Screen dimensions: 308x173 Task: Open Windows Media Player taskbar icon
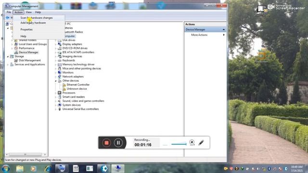(33, 169)
